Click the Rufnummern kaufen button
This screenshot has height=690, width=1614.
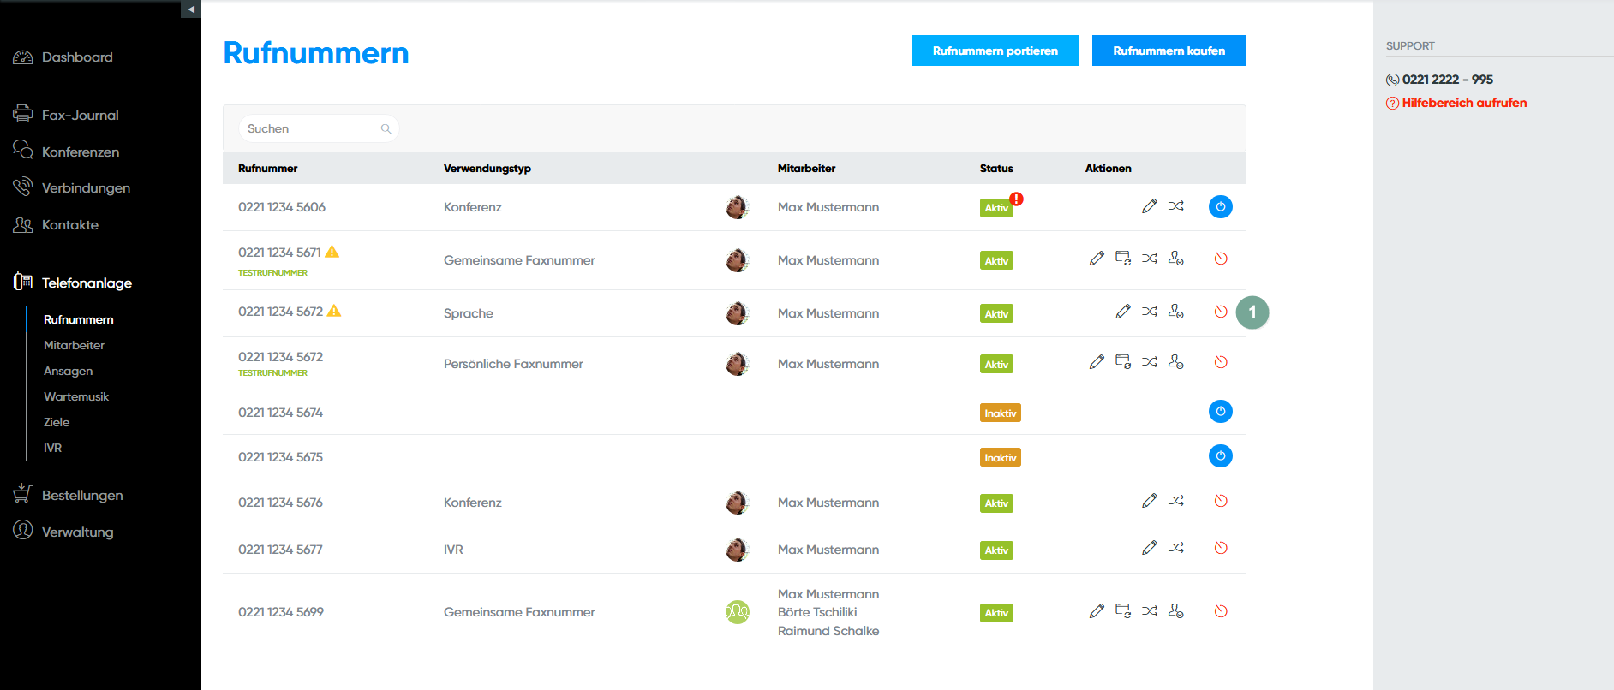pos(1169,51)
